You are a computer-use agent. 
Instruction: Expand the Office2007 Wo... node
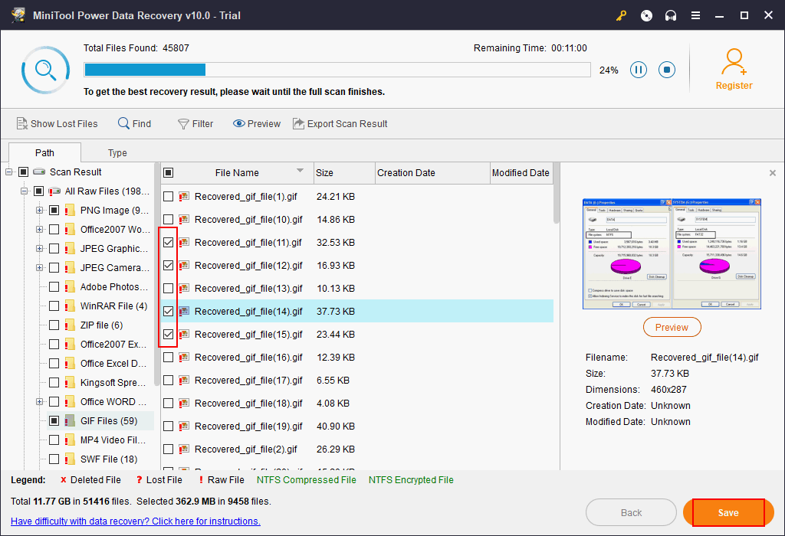(39, 230)
